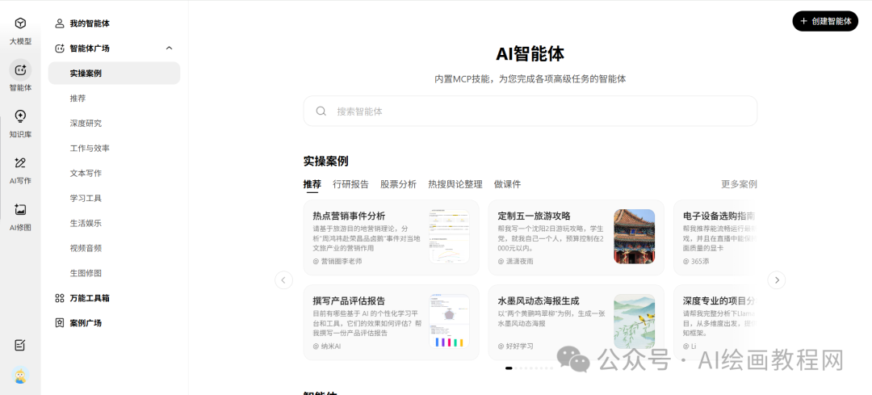Go to previous cases with left arrow
This screenshot has height=395, width=872.
click(x=283, y=279)
